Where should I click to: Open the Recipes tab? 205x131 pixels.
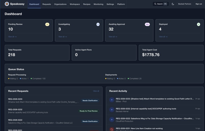(x=87, y=4)
